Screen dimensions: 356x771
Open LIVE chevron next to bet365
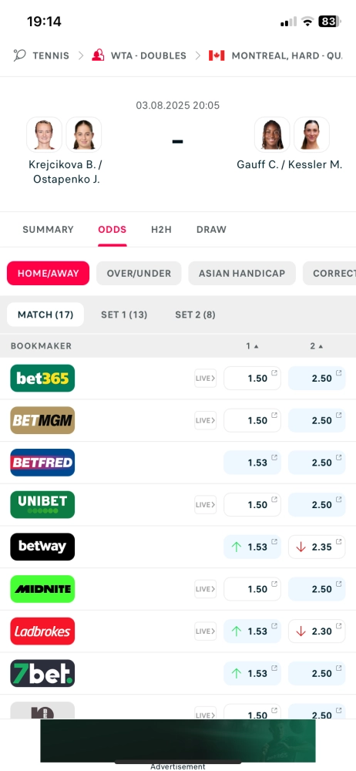206,378
